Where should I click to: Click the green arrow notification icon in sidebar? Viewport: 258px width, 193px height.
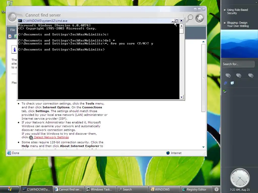tap(225, 91)
